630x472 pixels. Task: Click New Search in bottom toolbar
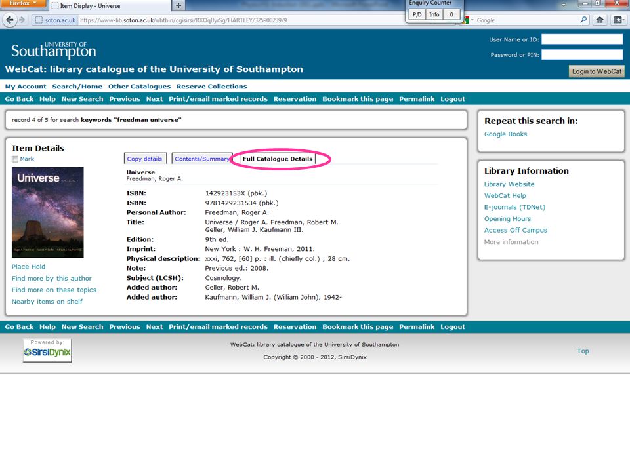click(83, 327)
